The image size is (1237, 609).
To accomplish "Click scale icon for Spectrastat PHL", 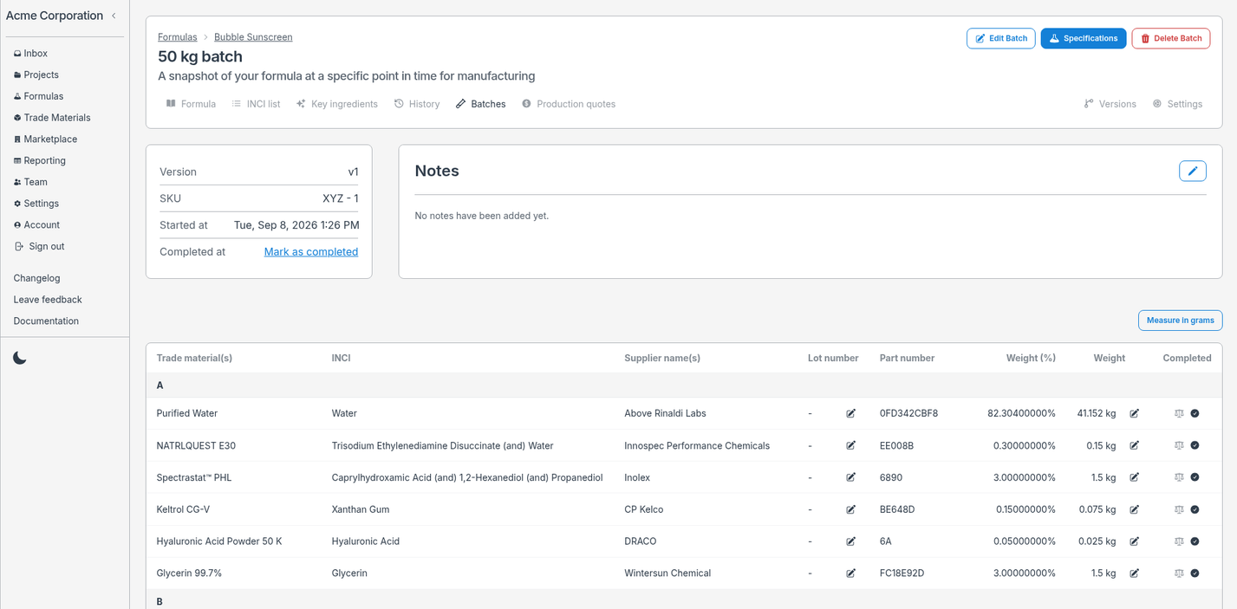I will click(1179, 477).
